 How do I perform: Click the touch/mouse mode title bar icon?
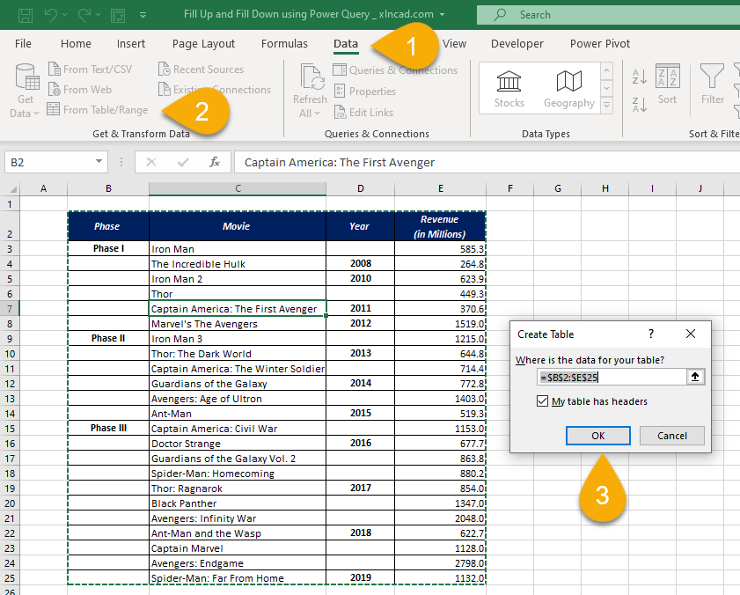(x=118, y=15)
